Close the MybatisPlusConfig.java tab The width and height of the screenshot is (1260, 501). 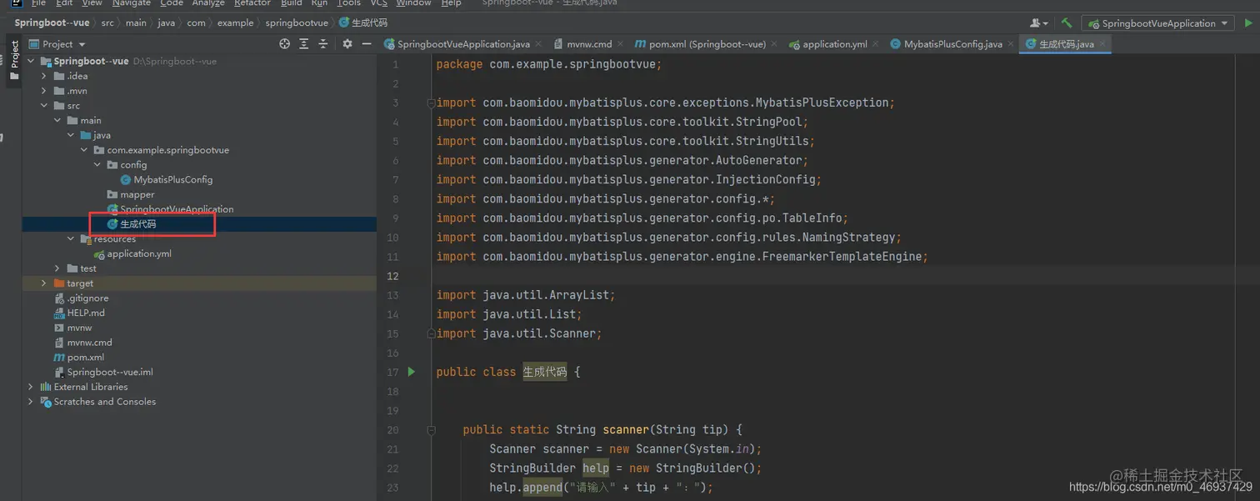pyautogui.click(x=1011, y=44)
